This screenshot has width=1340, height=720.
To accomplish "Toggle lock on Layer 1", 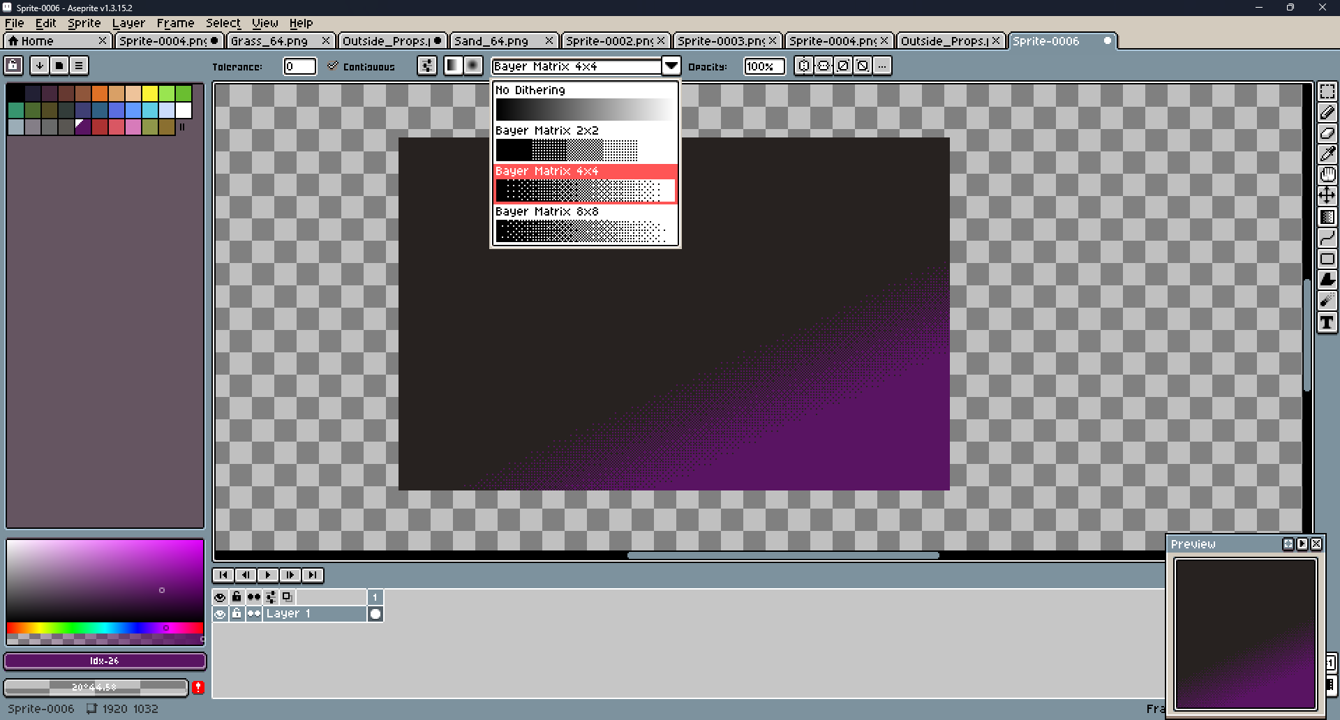I will pyautogui.click(x=237, y=614).
